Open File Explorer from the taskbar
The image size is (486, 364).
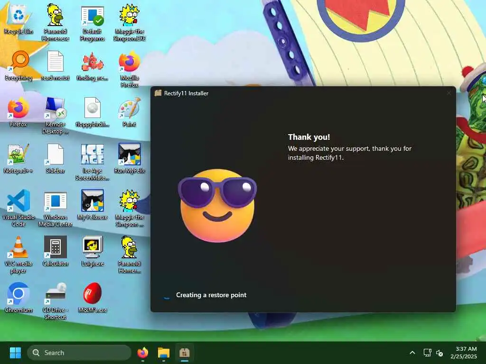163,353
